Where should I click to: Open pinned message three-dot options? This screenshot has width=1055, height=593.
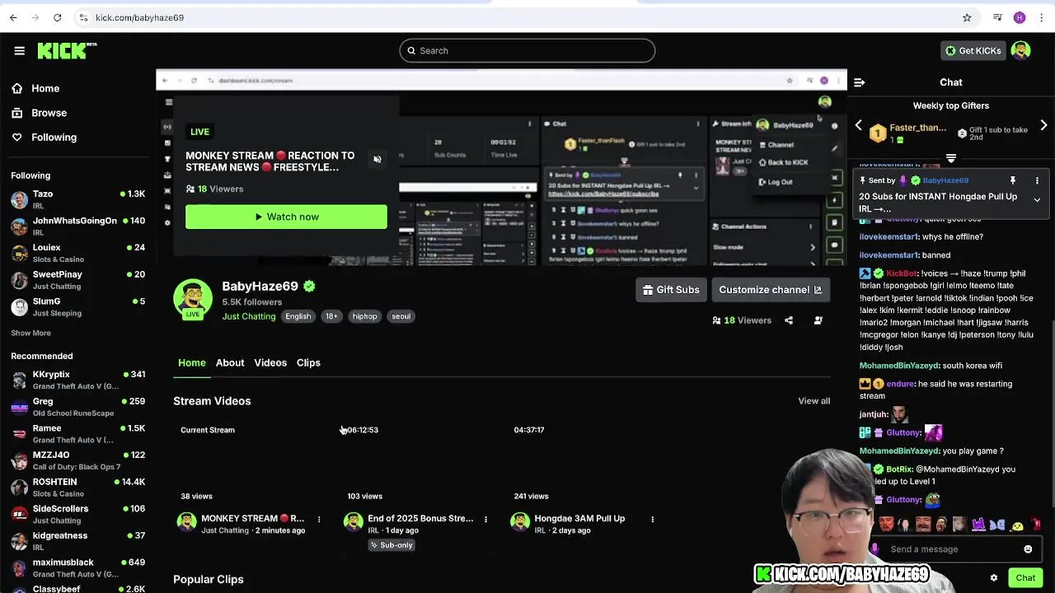1037,180
